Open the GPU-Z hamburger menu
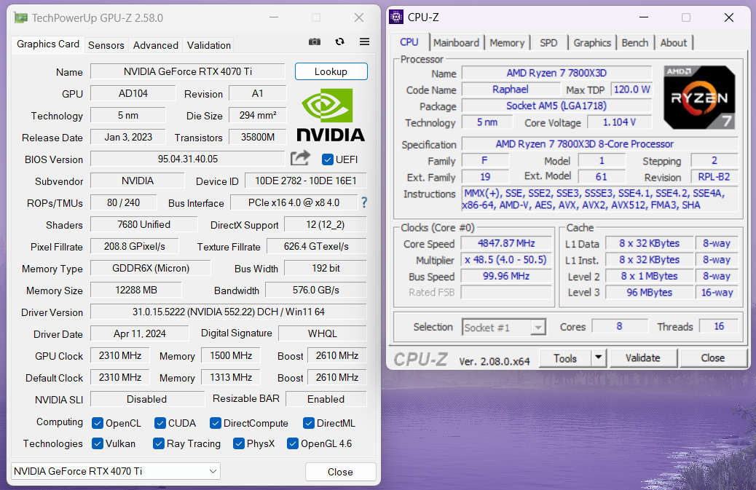Screen dimensions: 756x490 tap(364, 42)
